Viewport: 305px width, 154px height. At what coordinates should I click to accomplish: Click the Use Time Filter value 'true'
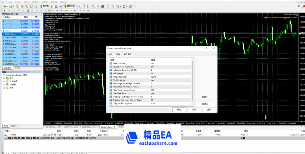pyautogui.click(x=153, y=93)
